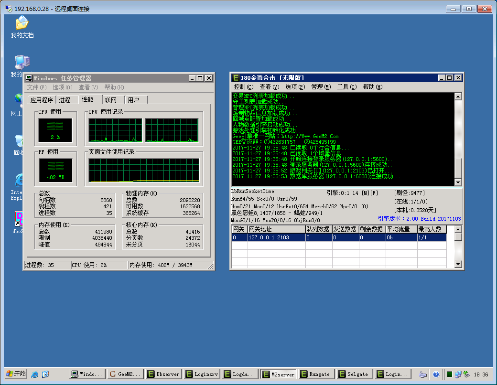Open the start menu 开始 button
The image size is (497, 385).
tap(16, 374)
